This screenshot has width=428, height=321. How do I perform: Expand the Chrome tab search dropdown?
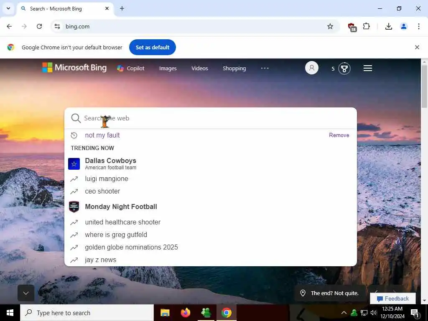[x=8, y=8]
